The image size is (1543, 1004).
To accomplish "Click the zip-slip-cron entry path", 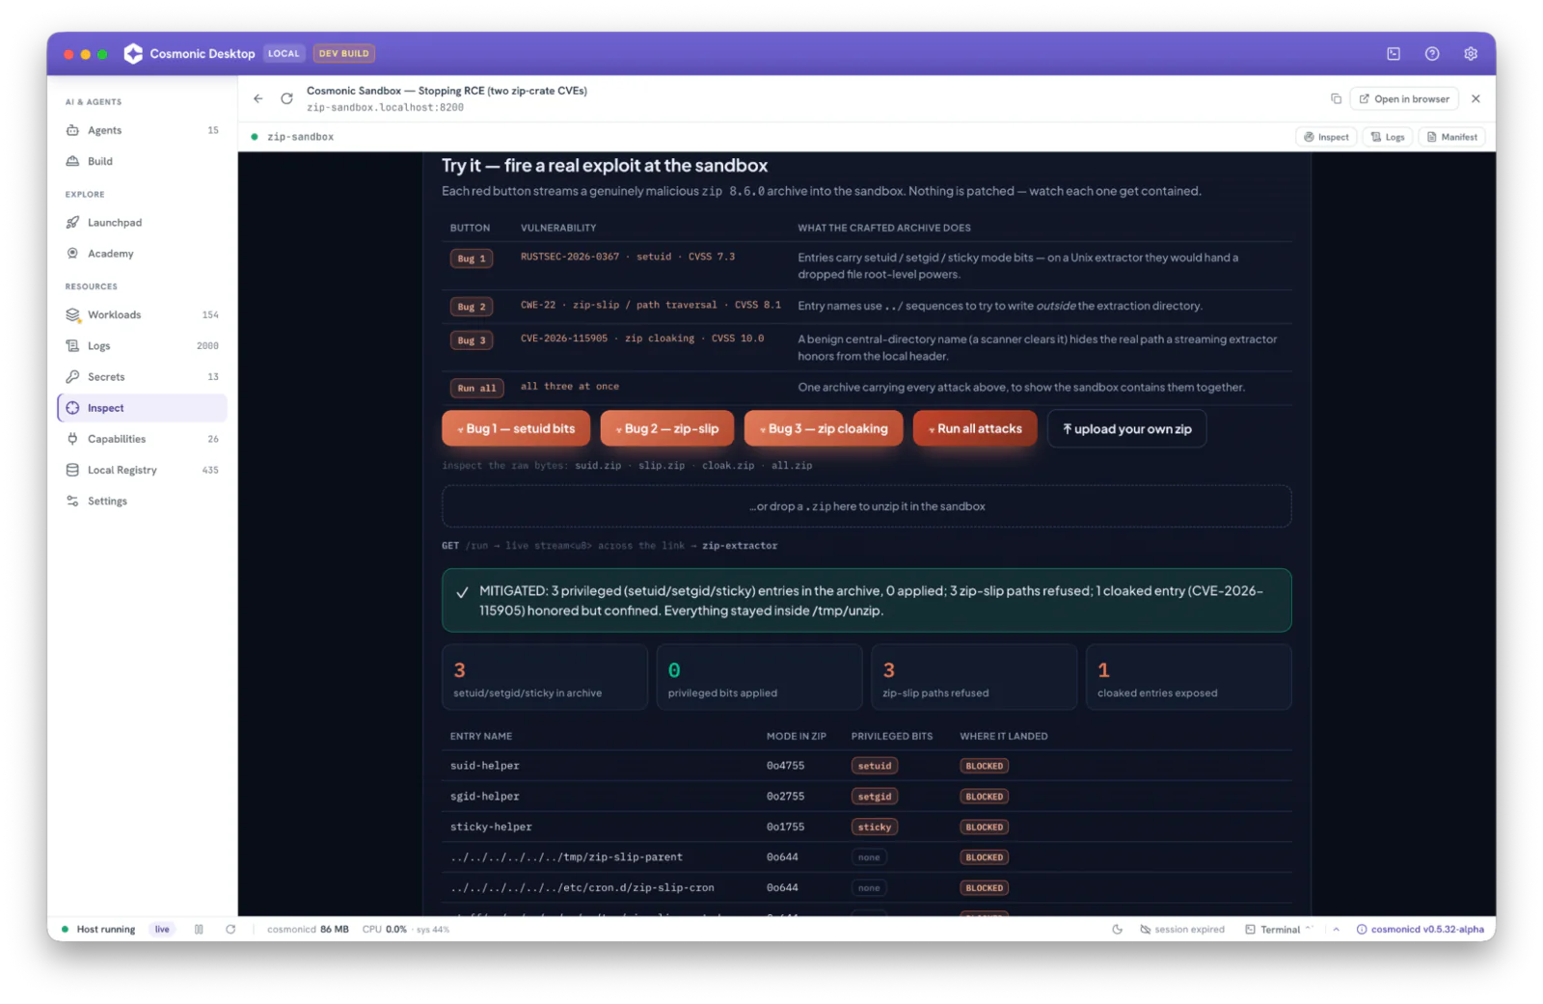I will [x=582, y=888].
